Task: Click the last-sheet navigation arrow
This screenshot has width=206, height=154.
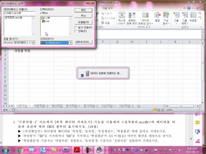Action: click(x=12, y=106)
